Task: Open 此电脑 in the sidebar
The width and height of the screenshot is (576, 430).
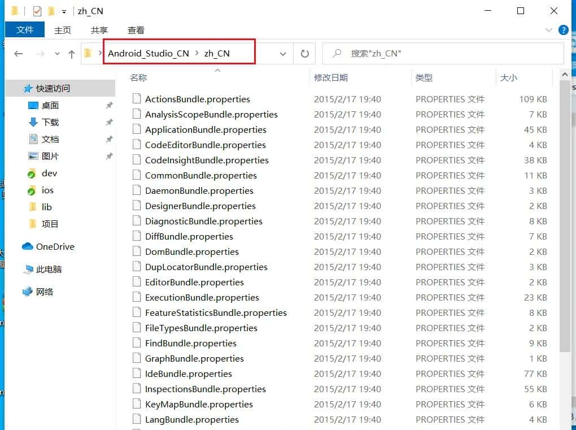Action: (49, 270)
